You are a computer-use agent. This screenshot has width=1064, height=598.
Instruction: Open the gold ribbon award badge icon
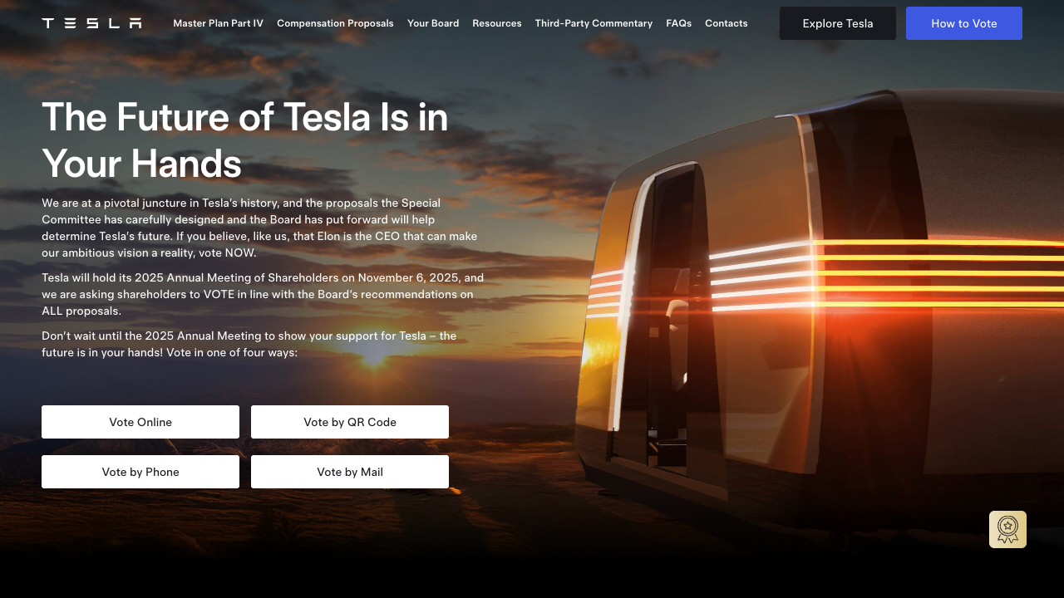tap(1007, 529)
